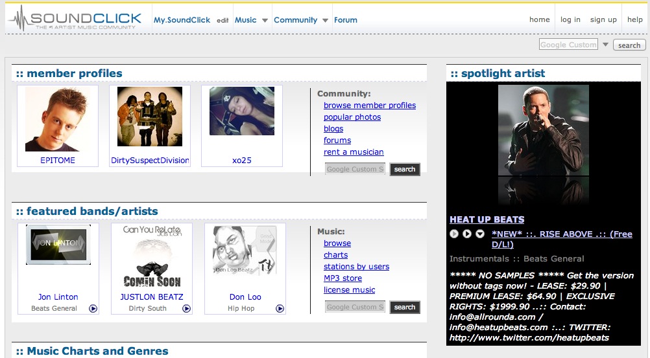Open charts link under Music
Image resolution: width=650 pixels, height=358 pixels.
(x=336, y=255)
